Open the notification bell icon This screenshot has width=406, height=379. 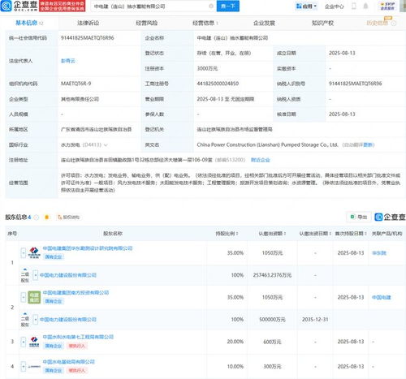coord(365,6)
